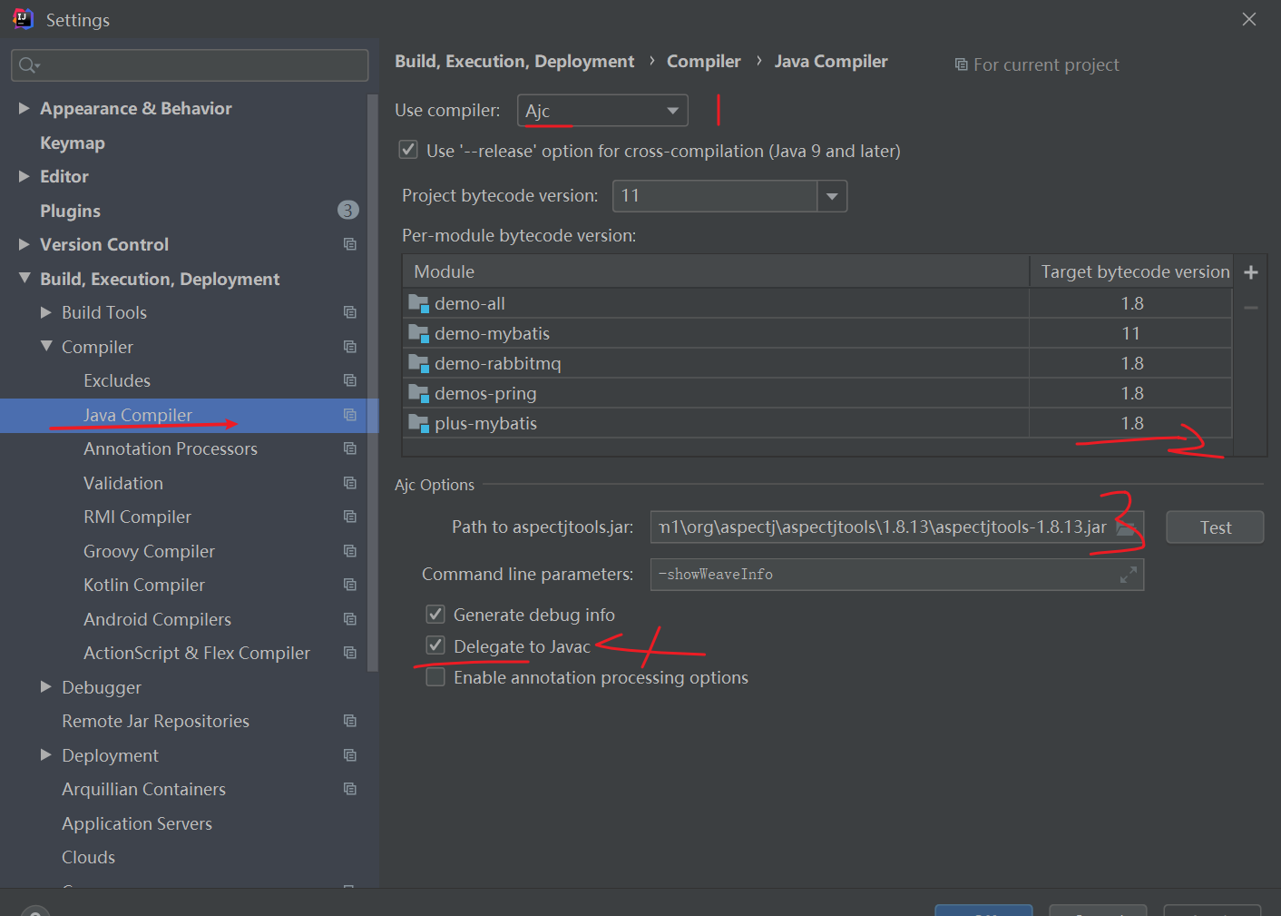Open the Use compiler dropdown
Viewport: 1281px width, 916px height.
[672, 110]
